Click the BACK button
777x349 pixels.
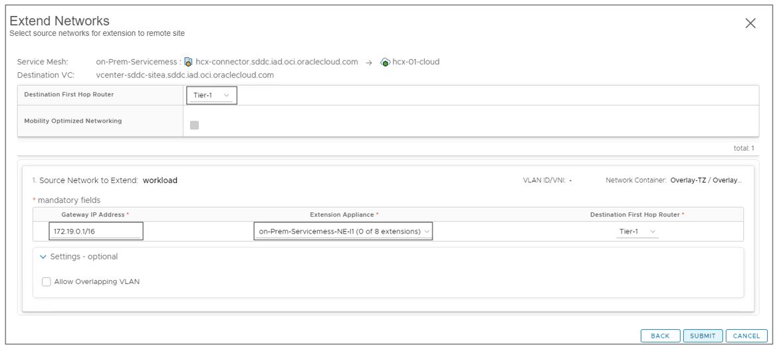tap(660, 336)
